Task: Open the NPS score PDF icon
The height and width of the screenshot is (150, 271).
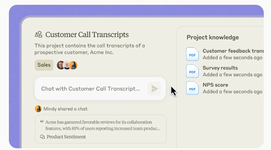Action: 192,88
